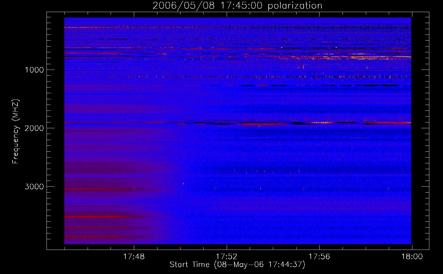443x274 pixels.
Task: Click the "1000" frequency tick label
Action: 34,70
